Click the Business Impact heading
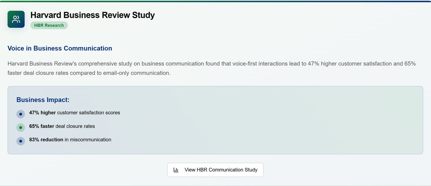Image resolution: width=431 pixels, height=186 pixels. coord(43,100)
